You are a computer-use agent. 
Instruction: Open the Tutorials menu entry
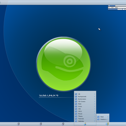click(85, 119)
